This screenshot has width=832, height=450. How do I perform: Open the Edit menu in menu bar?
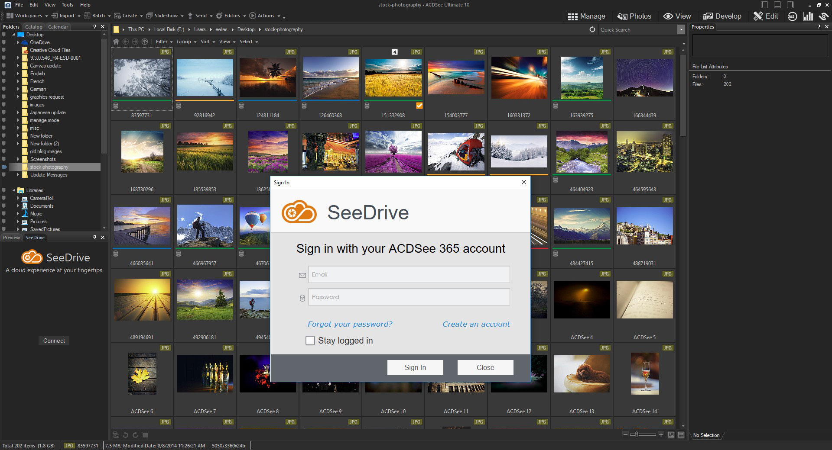point(34,5)
